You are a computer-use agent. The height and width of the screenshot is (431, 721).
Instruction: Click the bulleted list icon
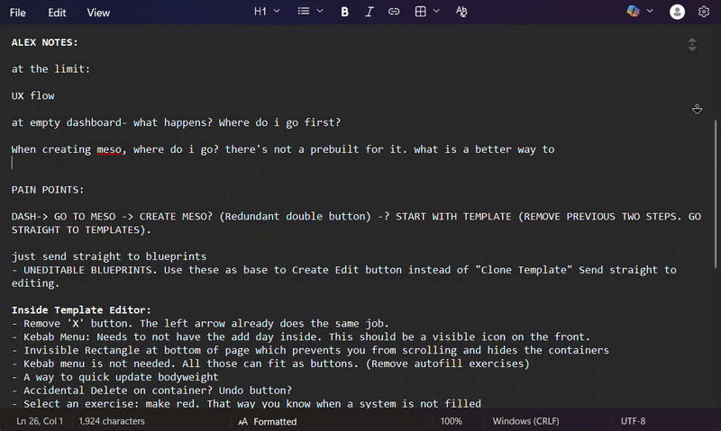tap(304, 11)
